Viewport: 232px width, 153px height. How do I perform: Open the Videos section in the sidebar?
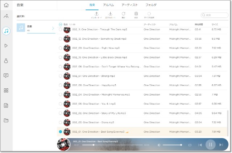[x=6, y=45]
